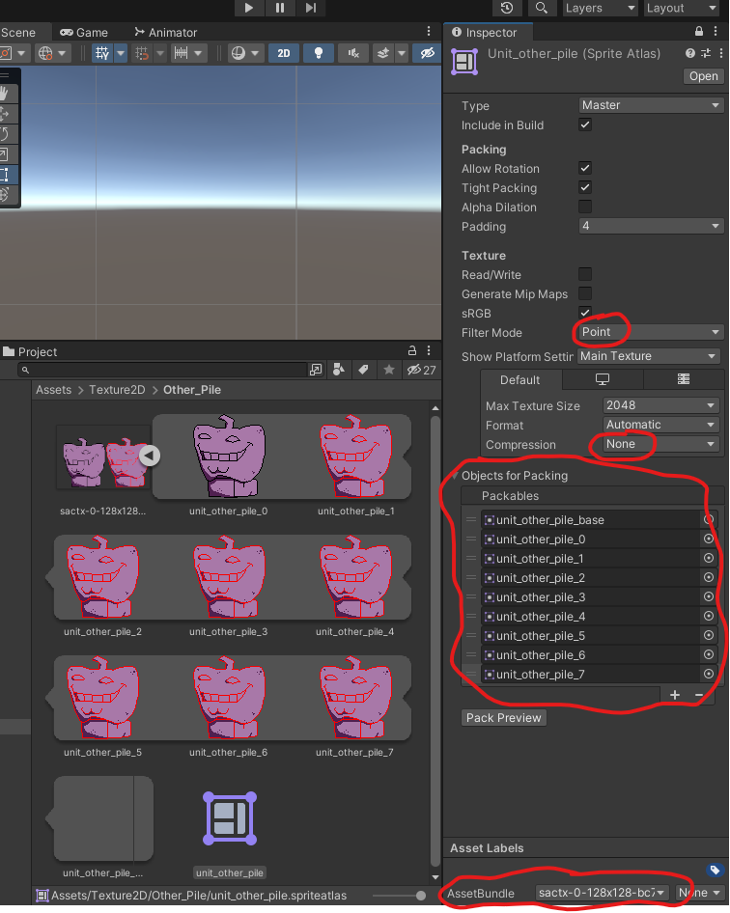Toggle scene lighting with the lightbulb icon
The height and width of the screenshot is (913, 730).
(x=318, y=54)
